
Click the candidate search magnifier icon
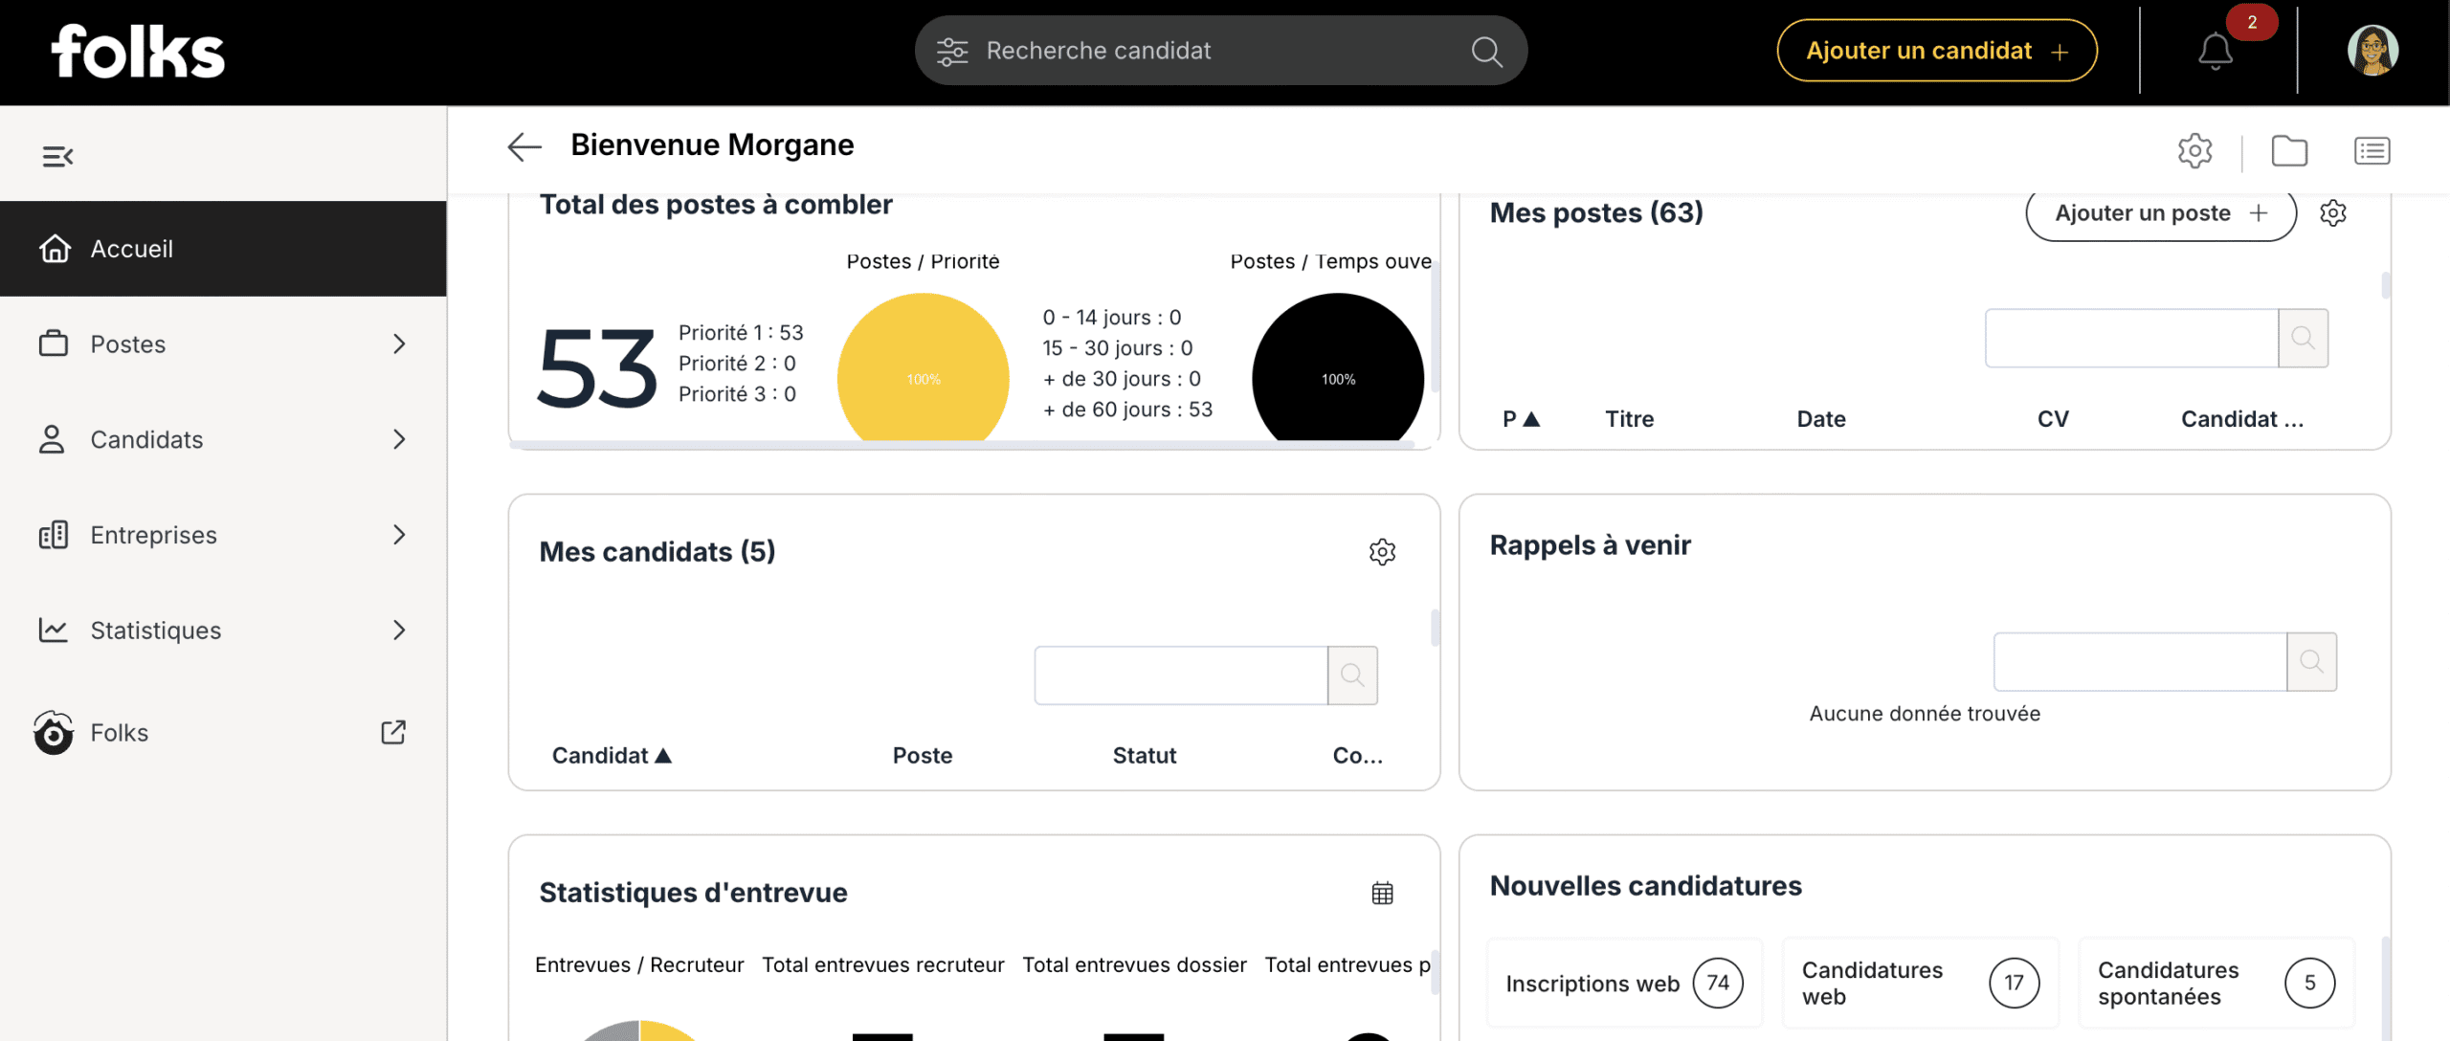[x=1486, y=51]
